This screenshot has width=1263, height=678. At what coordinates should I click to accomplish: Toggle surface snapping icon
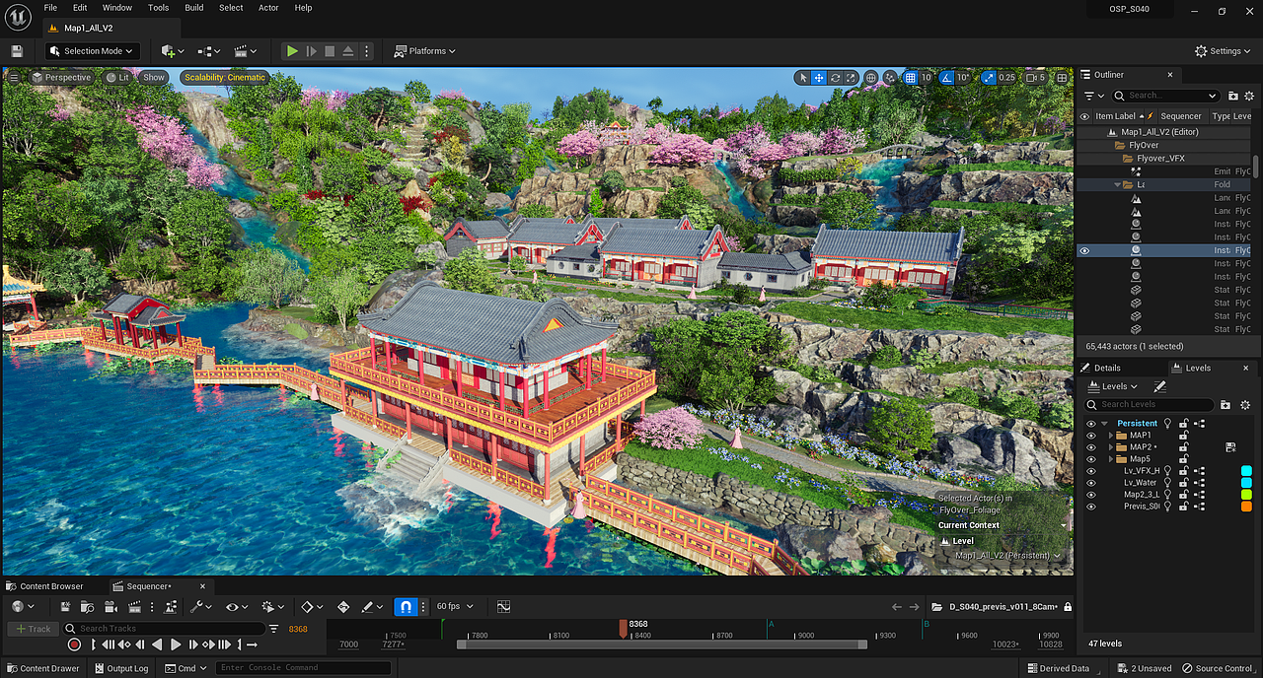[891, 78]
